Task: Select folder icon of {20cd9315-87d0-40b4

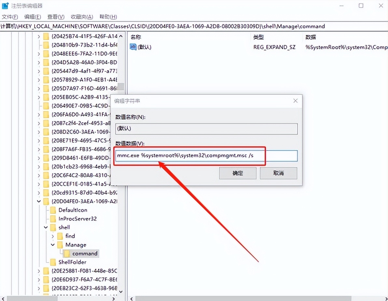Action: click(46, 193)
